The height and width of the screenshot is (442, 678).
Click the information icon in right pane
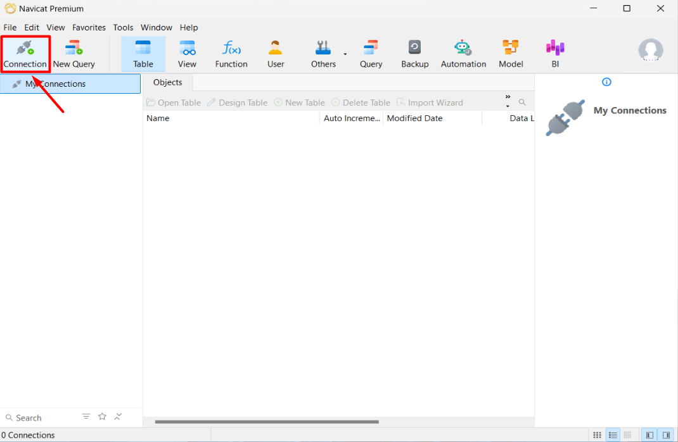606,82
